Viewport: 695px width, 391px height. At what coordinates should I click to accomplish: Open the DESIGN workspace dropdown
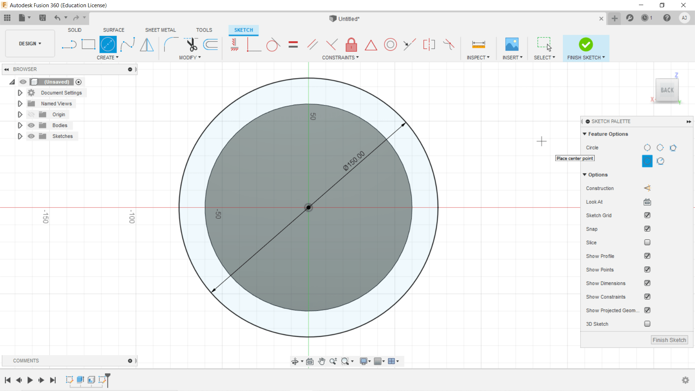click(x=30, y=43)
